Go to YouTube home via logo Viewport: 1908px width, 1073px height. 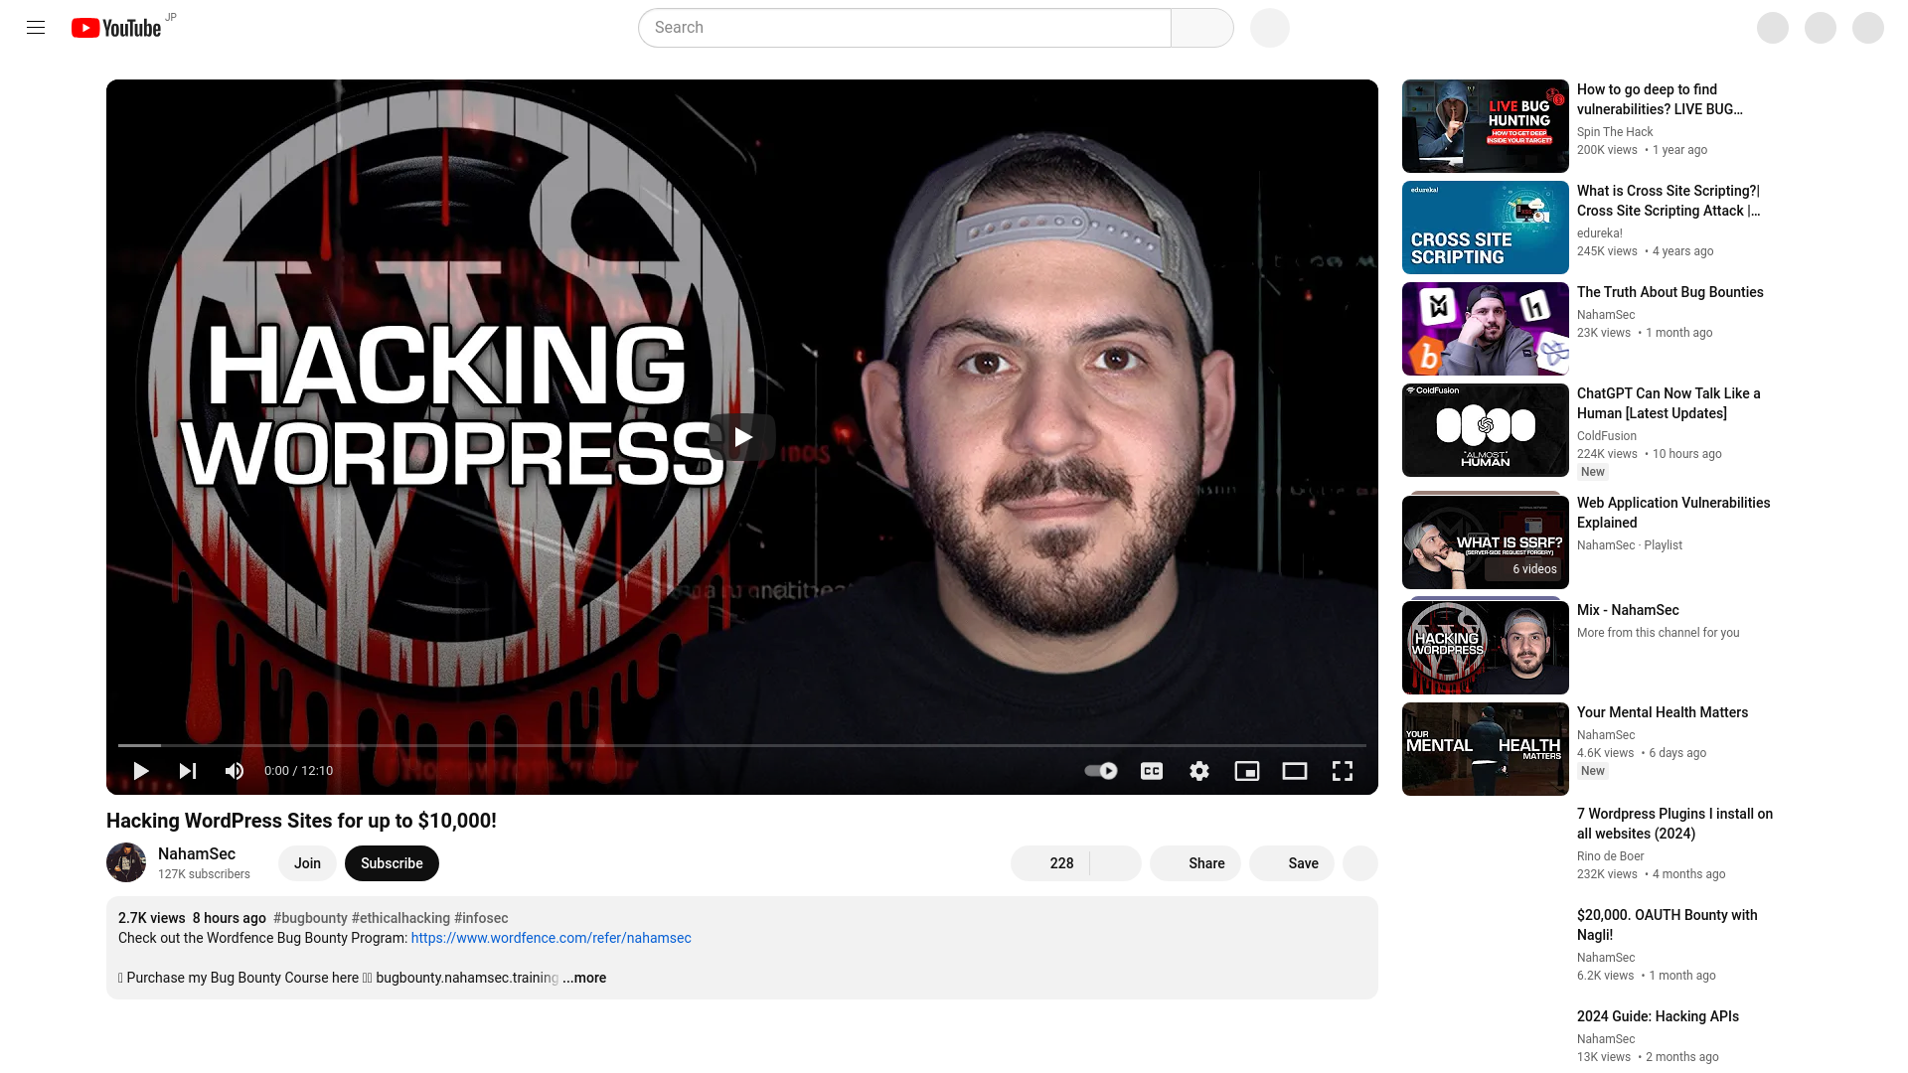pyautogui.click(x=116, y=28)
